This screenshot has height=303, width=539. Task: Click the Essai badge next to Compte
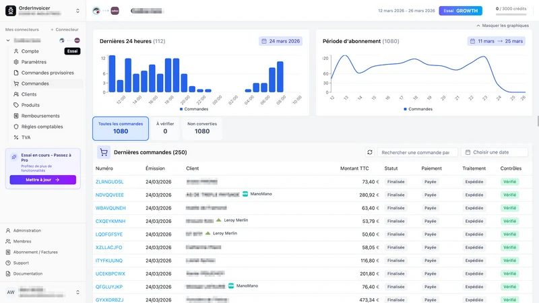[72, 51]
